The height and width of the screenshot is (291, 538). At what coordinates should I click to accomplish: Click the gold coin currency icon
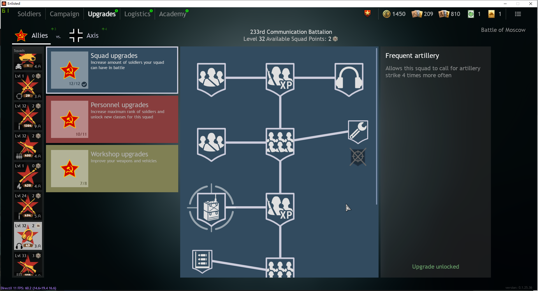[386, 14]
